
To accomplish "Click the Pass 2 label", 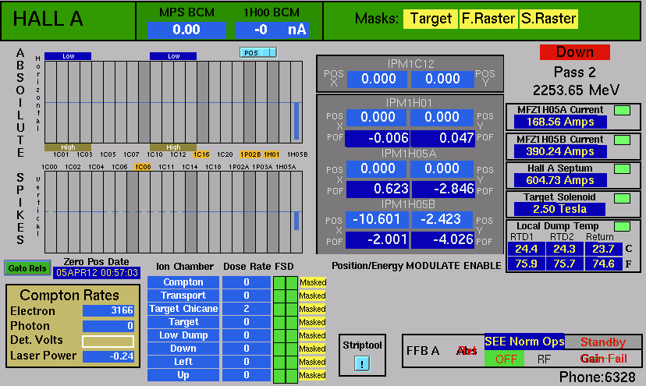I will point(574,73).
